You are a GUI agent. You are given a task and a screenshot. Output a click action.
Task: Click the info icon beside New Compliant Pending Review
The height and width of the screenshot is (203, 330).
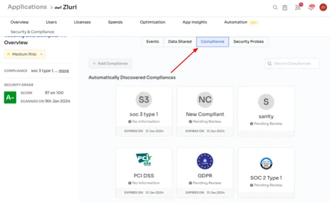pos(190,122)
